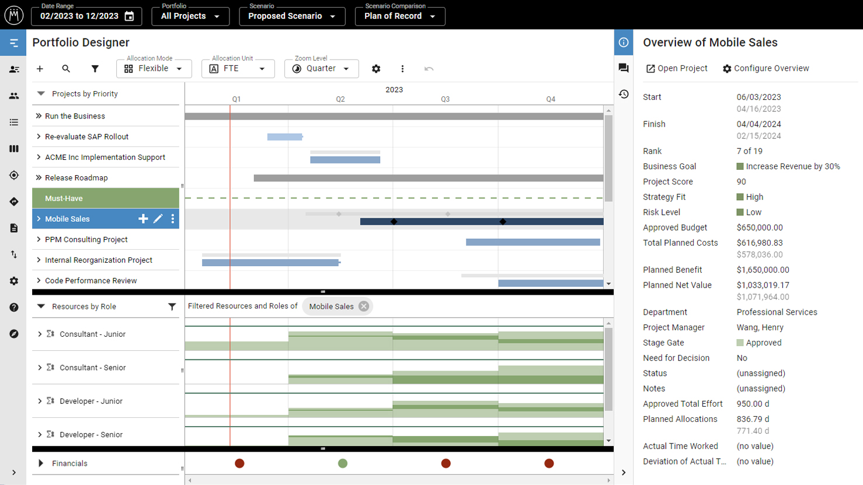
Task: Expand the left sidebar with bottom chevron
Action: [x=14, y=473]
